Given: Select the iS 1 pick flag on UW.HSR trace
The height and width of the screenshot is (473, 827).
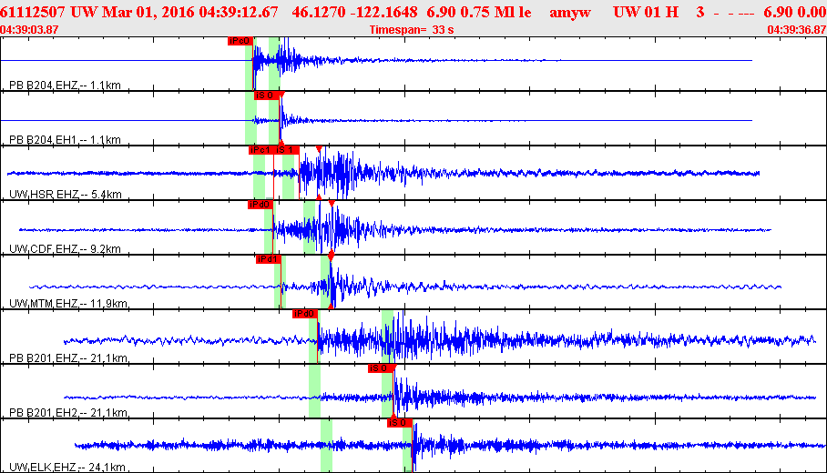Looking at the screenshot, I should (286, 150).
